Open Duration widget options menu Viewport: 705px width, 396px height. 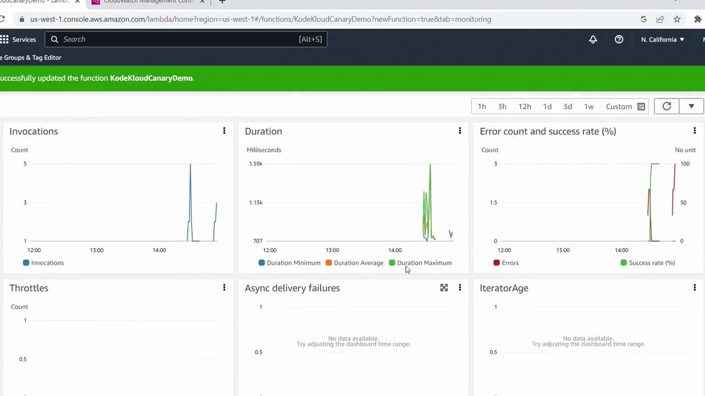[x=459, y=131]
